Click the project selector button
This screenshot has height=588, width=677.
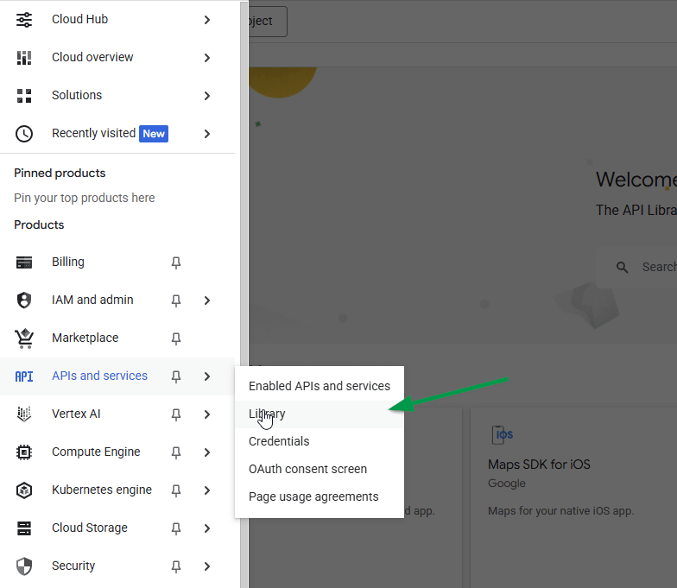click(x=268, y=21)
